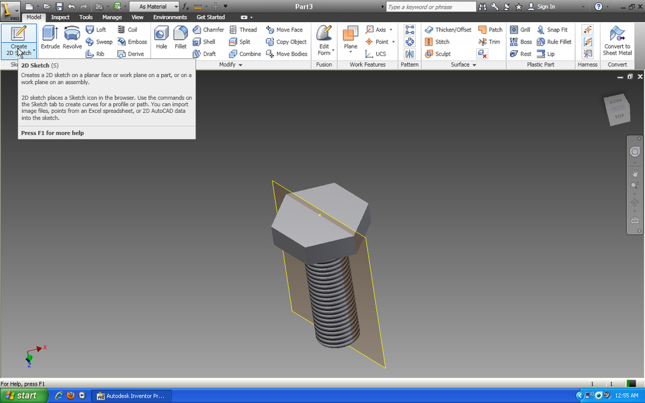Expand the Modify panel dropdown
645x403 pixels.
tap(240, 65)
